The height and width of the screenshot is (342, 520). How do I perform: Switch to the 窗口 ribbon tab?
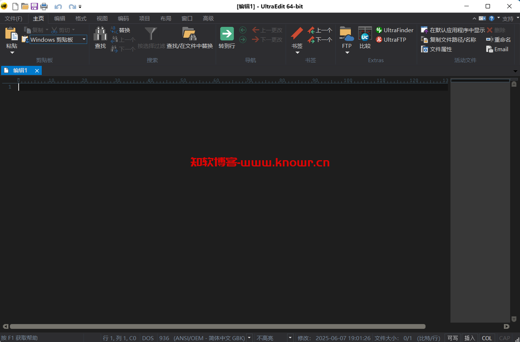187,18
